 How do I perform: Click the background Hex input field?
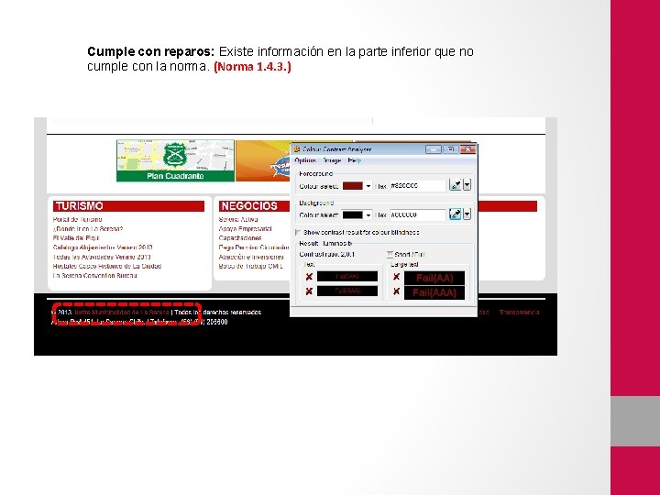click(418, 214)
